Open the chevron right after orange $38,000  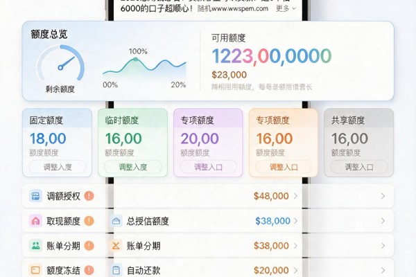[295, 246]
